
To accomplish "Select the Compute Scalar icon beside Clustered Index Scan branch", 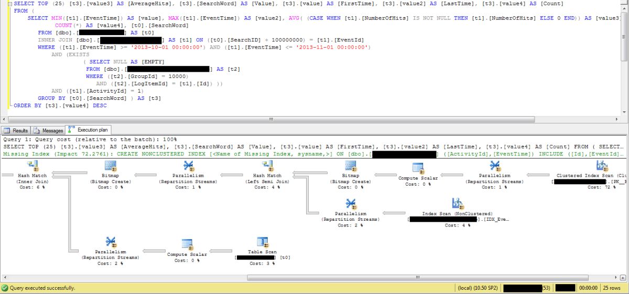I will click(418, 168).
